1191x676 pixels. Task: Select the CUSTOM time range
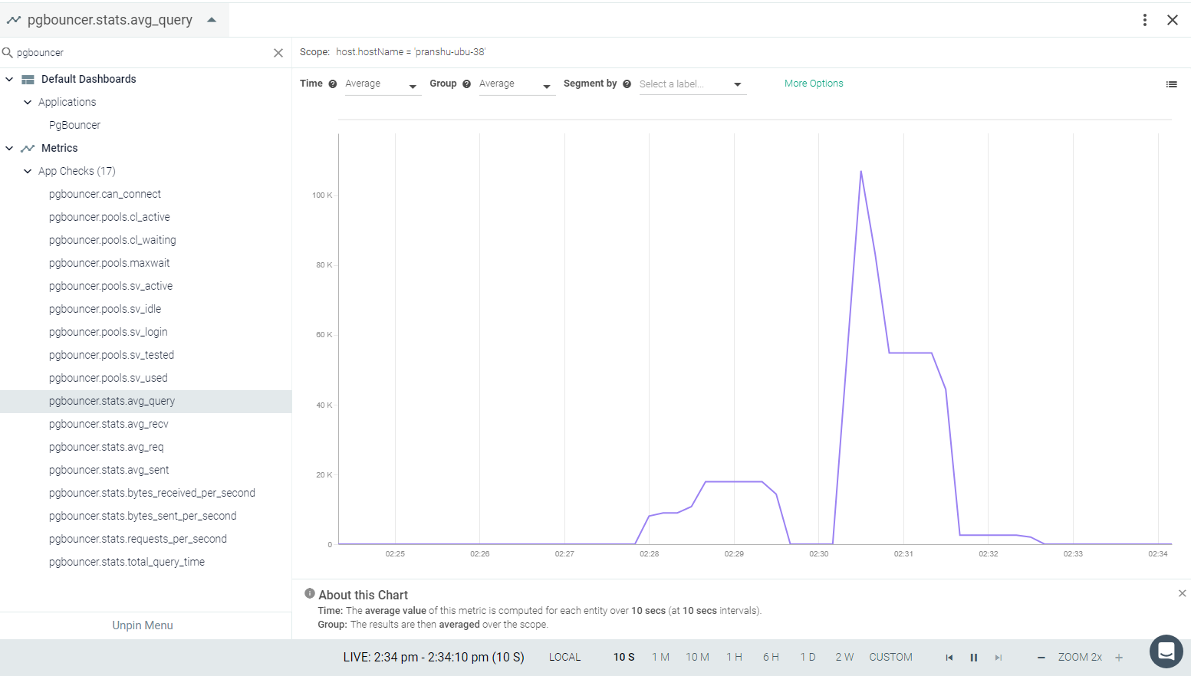(x=890, y=658)
